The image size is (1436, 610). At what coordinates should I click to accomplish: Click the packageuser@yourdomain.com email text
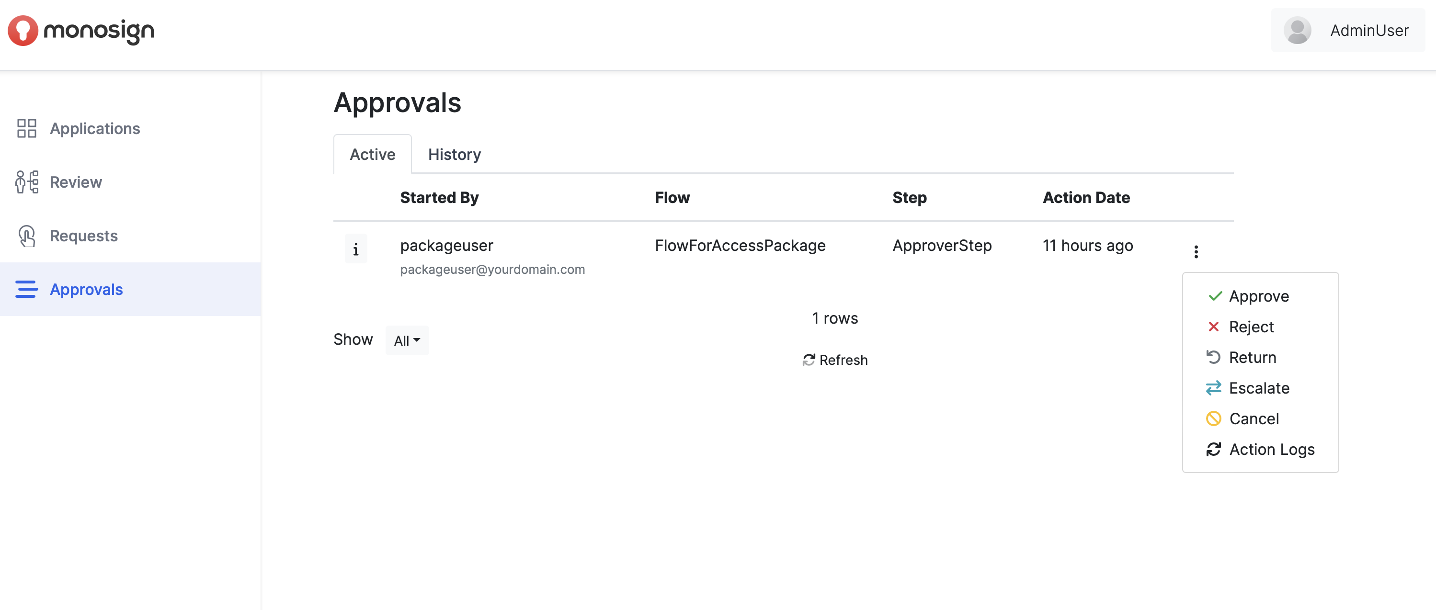click(x=492, y=270)
